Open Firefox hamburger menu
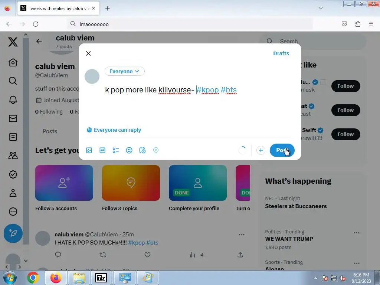This screenshot has width=380, height=285. [371, 24]
